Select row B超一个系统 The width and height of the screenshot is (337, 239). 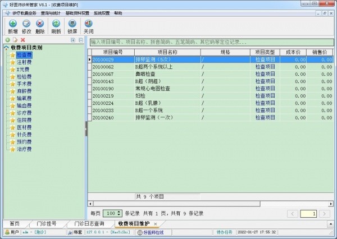211,111
